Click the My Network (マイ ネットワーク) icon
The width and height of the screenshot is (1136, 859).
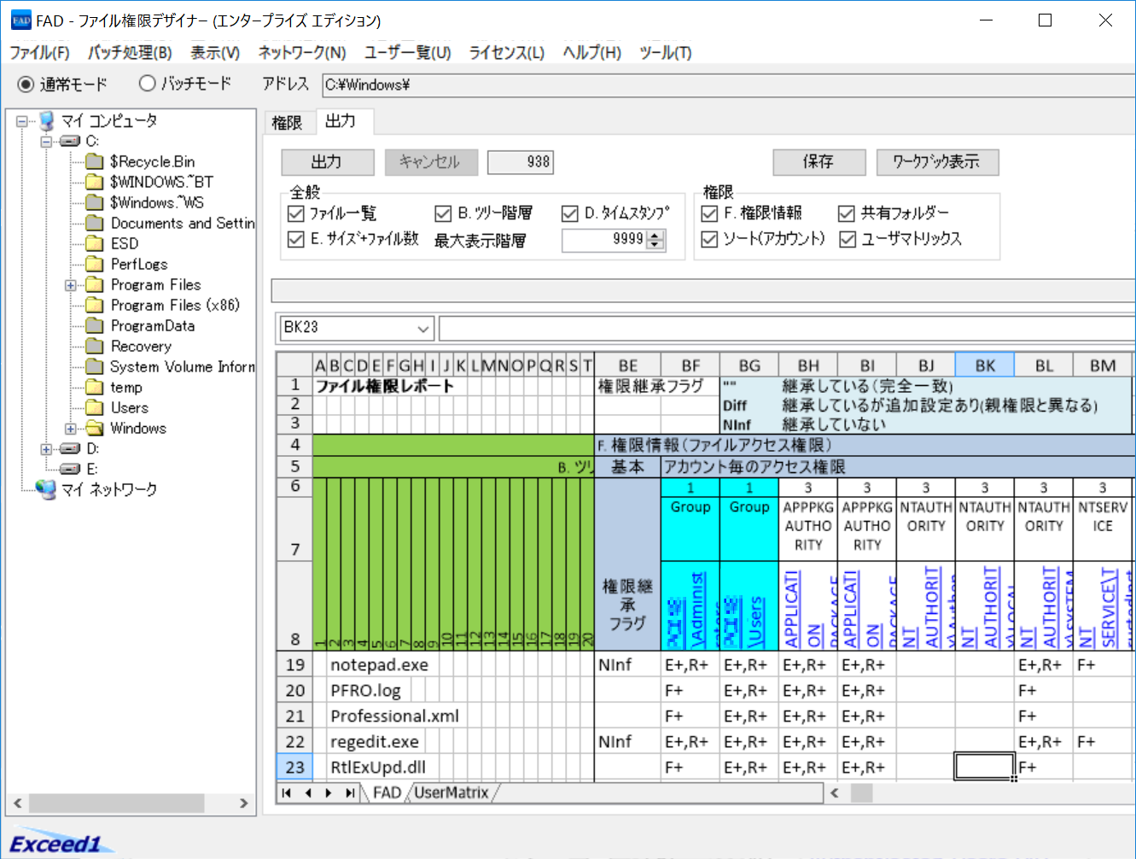coord(46,489)
